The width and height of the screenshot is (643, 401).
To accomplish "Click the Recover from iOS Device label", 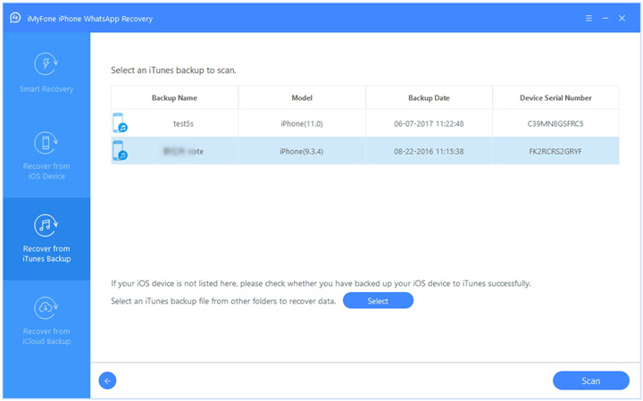I will tap(46, 171).
